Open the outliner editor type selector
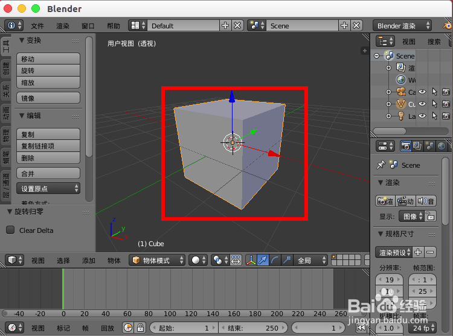 point(385,41)
